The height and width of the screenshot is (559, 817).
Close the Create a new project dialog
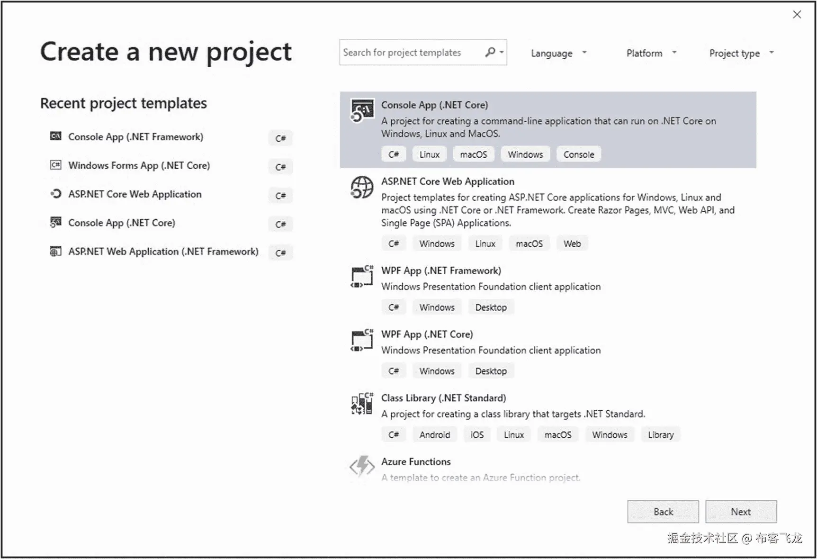(x=797, y=15)
